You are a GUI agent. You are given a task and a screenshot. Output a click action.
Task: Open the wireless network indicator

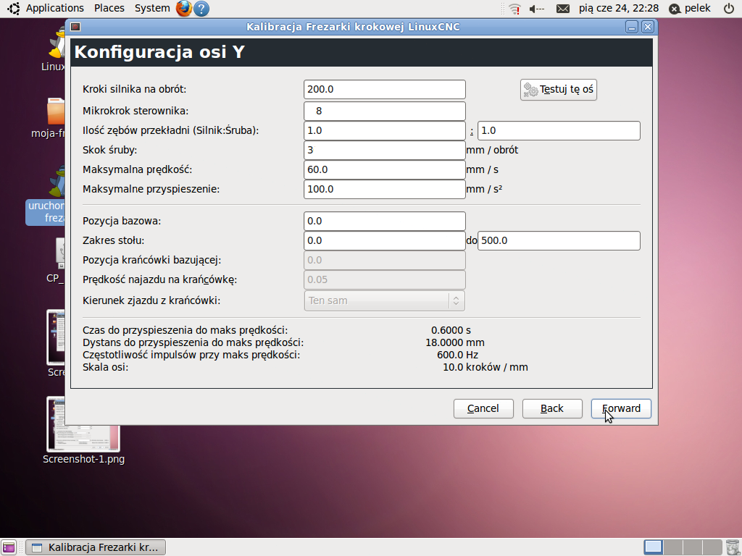click(515, 9)
